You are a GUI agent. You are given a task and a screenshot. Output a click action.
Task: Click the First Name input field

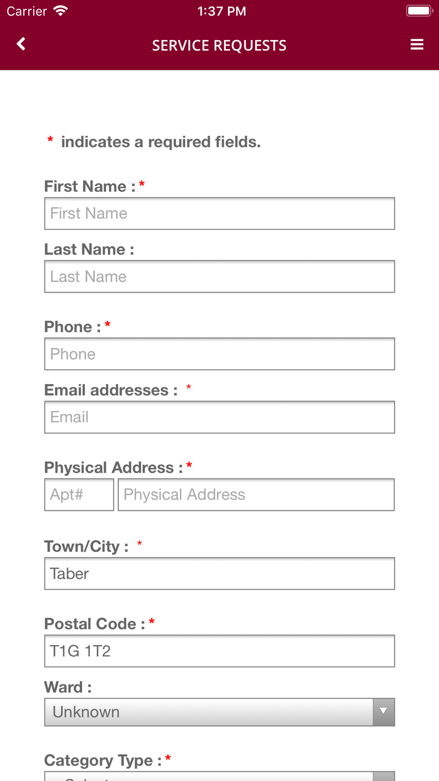(219, 213)
